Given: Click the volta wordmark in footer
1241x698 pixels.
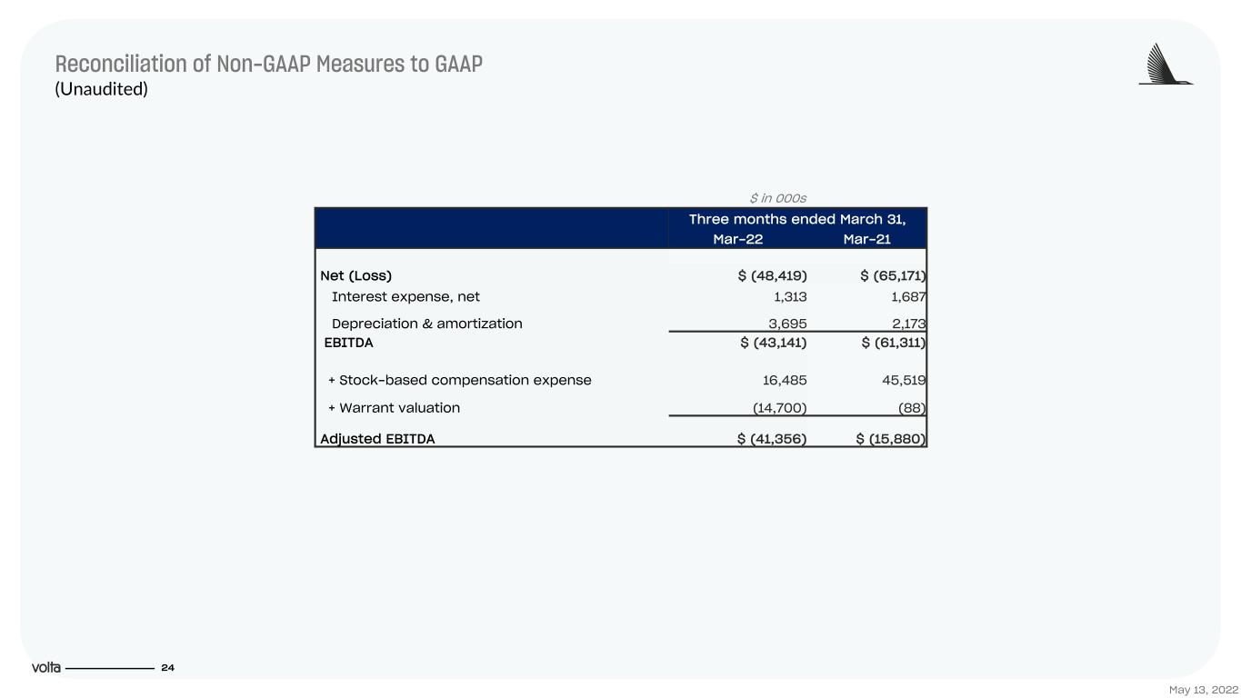Looking at the screenshot, I should pos(46,668).
